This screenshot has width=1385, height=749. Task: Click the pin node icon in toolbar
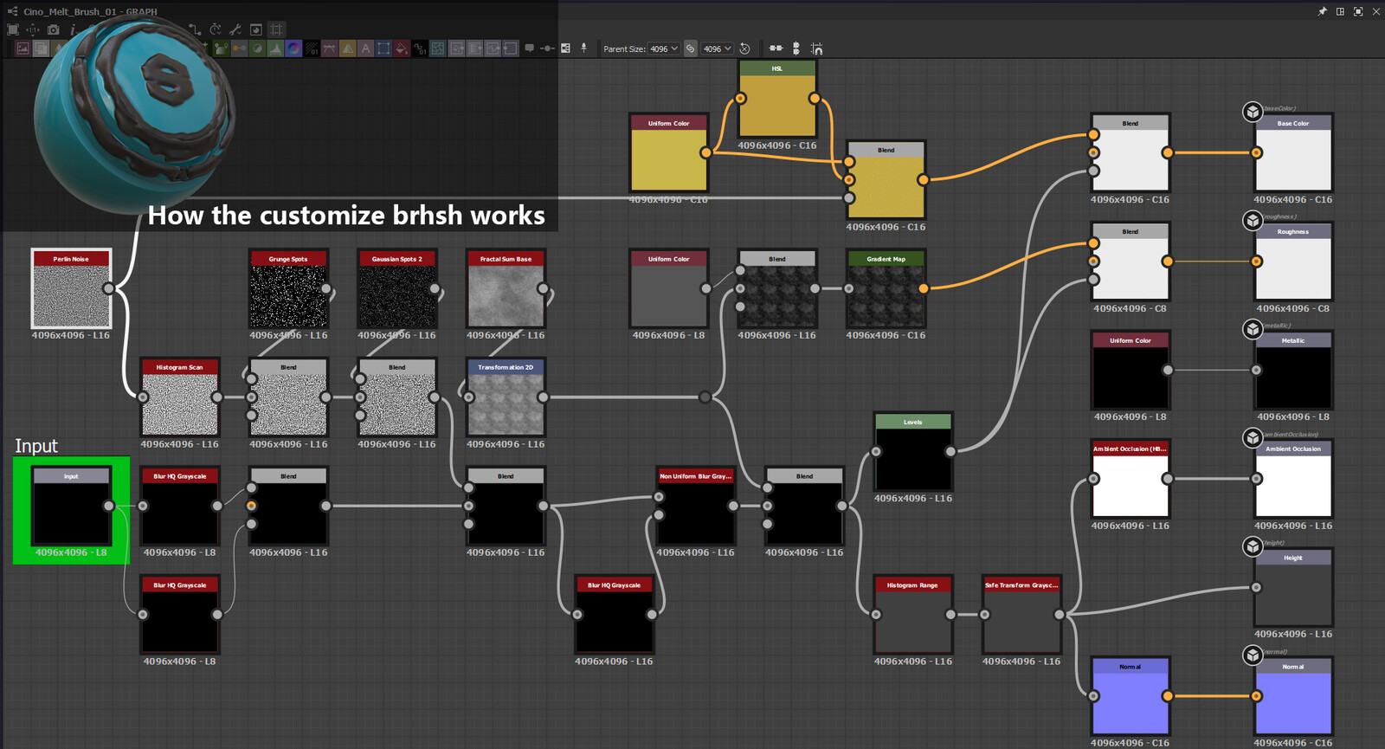[x=583, y=48]
